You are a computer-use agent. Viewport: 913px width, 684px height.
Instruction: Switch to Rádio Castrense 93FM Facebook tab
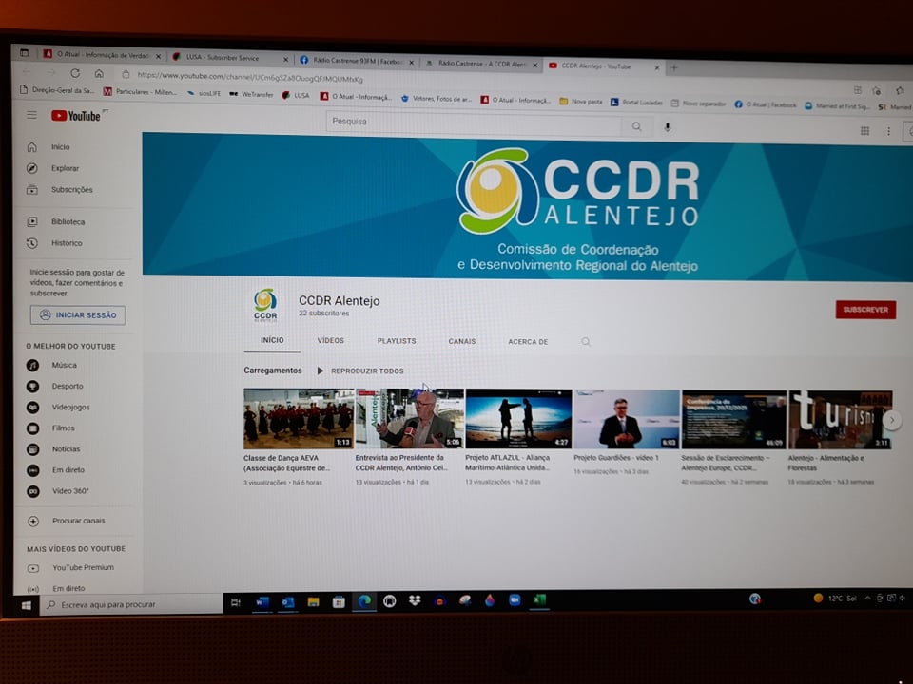click(x=357, y=61)
